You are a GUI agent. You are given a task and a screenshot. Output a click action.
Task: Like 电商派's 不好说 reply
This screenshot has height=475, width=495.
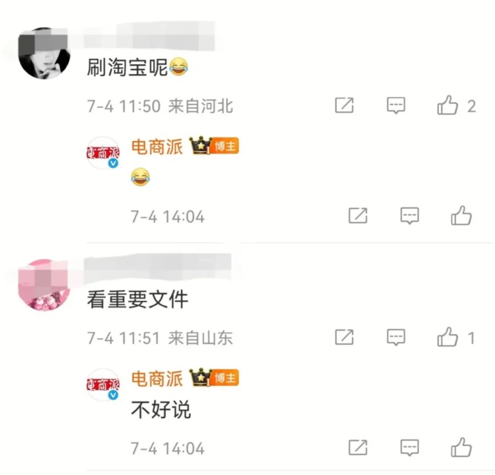pyautogui.click(x=461, y=447)
